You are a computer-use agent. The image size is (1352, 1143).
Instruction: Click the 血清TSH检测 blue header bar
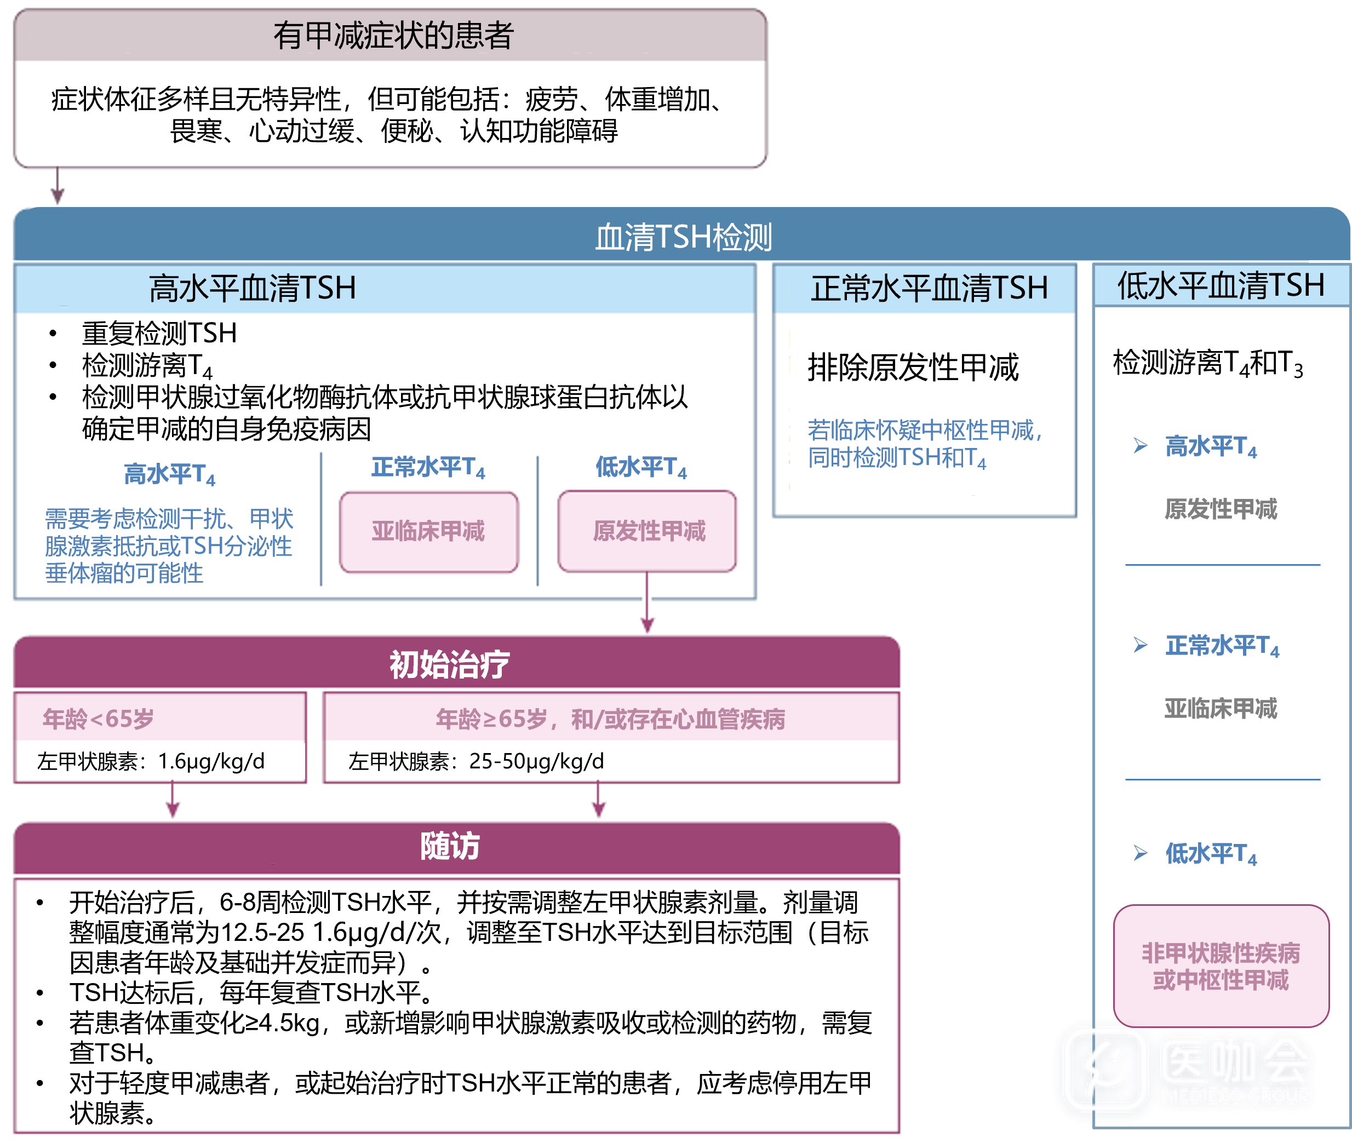683,237
